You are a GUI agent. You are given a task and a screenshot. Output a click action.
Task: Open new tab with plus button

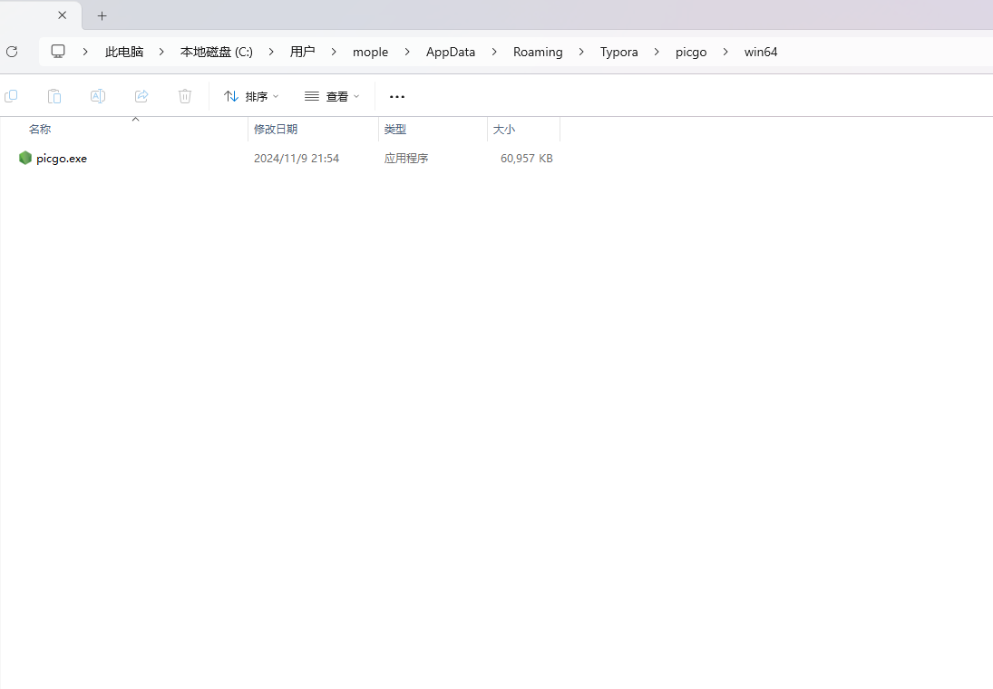(102, 15)
